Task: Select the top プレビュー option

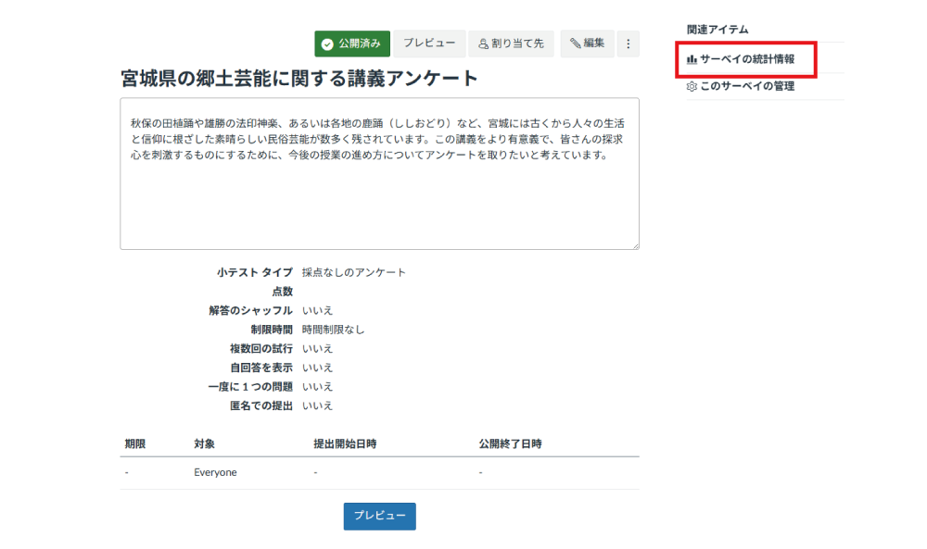Action: (429, 44)
